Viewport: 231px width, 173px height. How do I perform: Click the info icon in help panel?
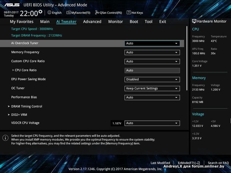tap(5, 138)
